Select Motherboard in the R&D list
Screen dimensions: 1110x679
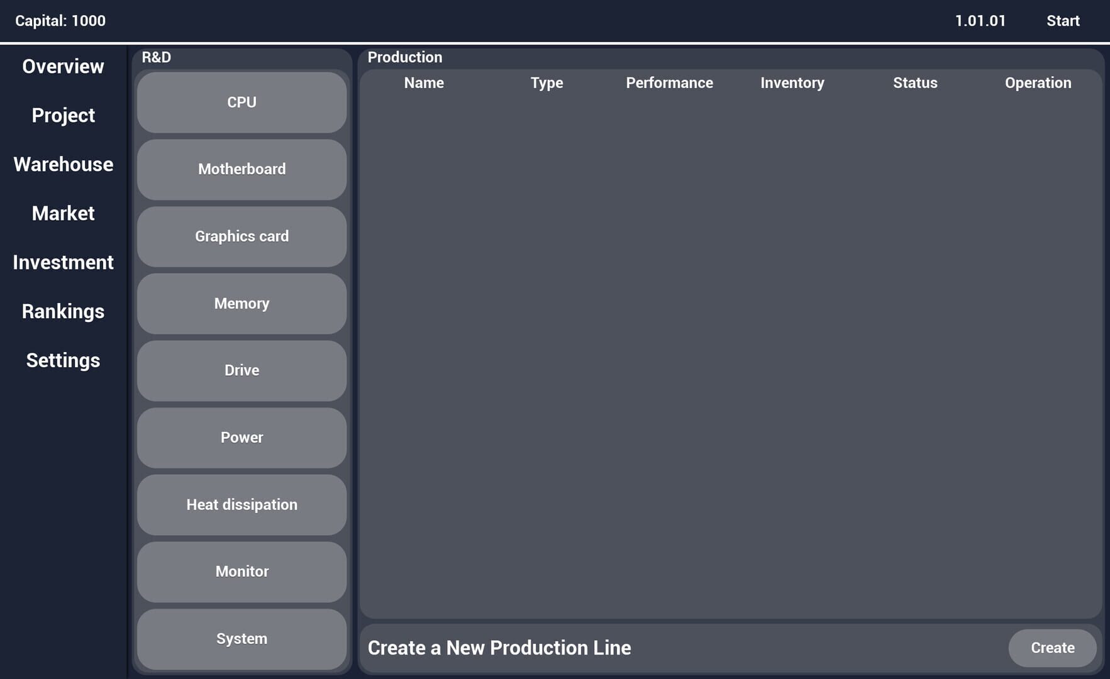point(241,169)
